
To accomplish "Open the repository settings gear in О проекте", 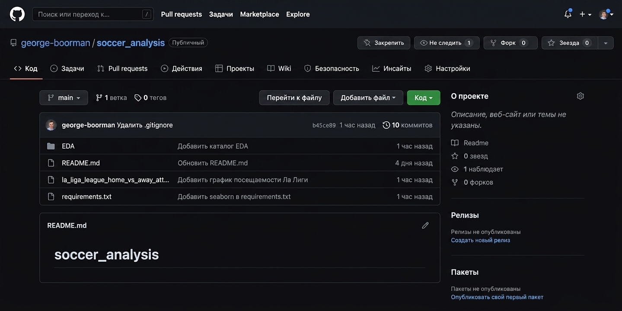I will (581, 96).
